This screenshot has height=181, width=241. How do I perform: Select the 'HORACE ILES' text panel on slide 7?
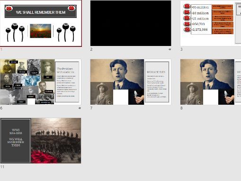[x=157, y=82]
